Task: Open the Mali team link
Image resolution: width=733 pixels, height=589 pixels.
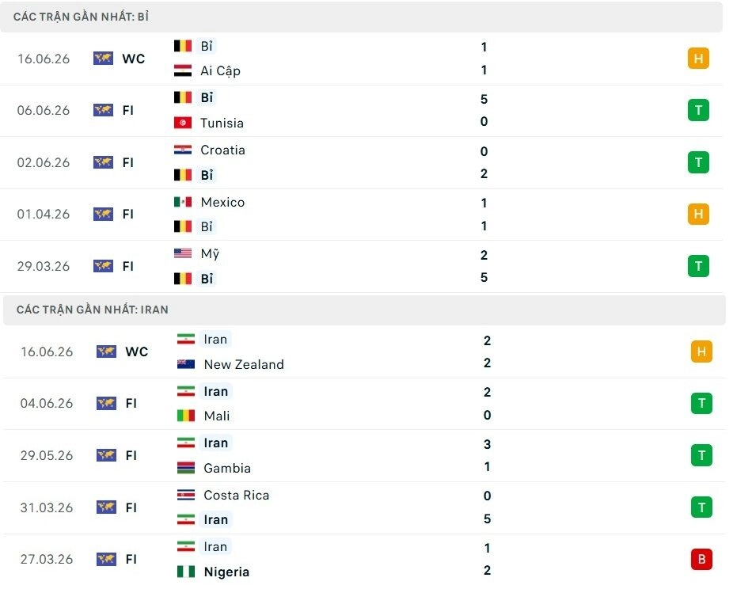Action: [x=216, y=416]
